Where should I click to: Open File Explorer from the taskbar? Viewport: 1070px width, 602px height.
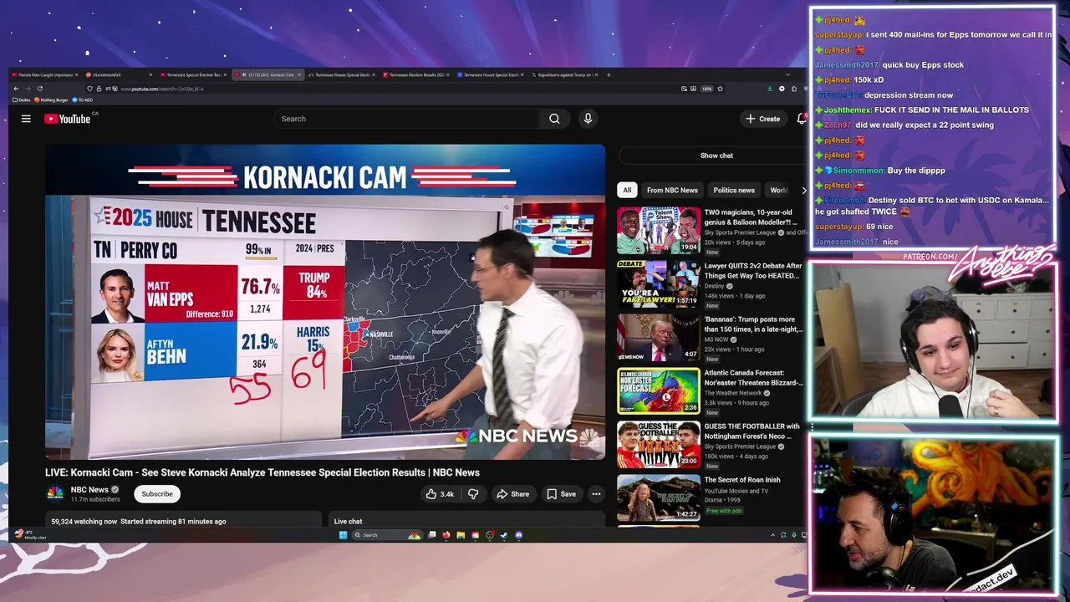(x=461, y=535)
